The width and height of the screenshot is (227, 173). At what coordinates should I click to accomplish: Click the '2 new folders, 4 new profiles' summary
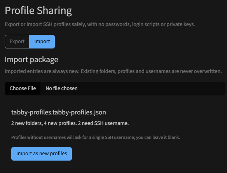70,123
